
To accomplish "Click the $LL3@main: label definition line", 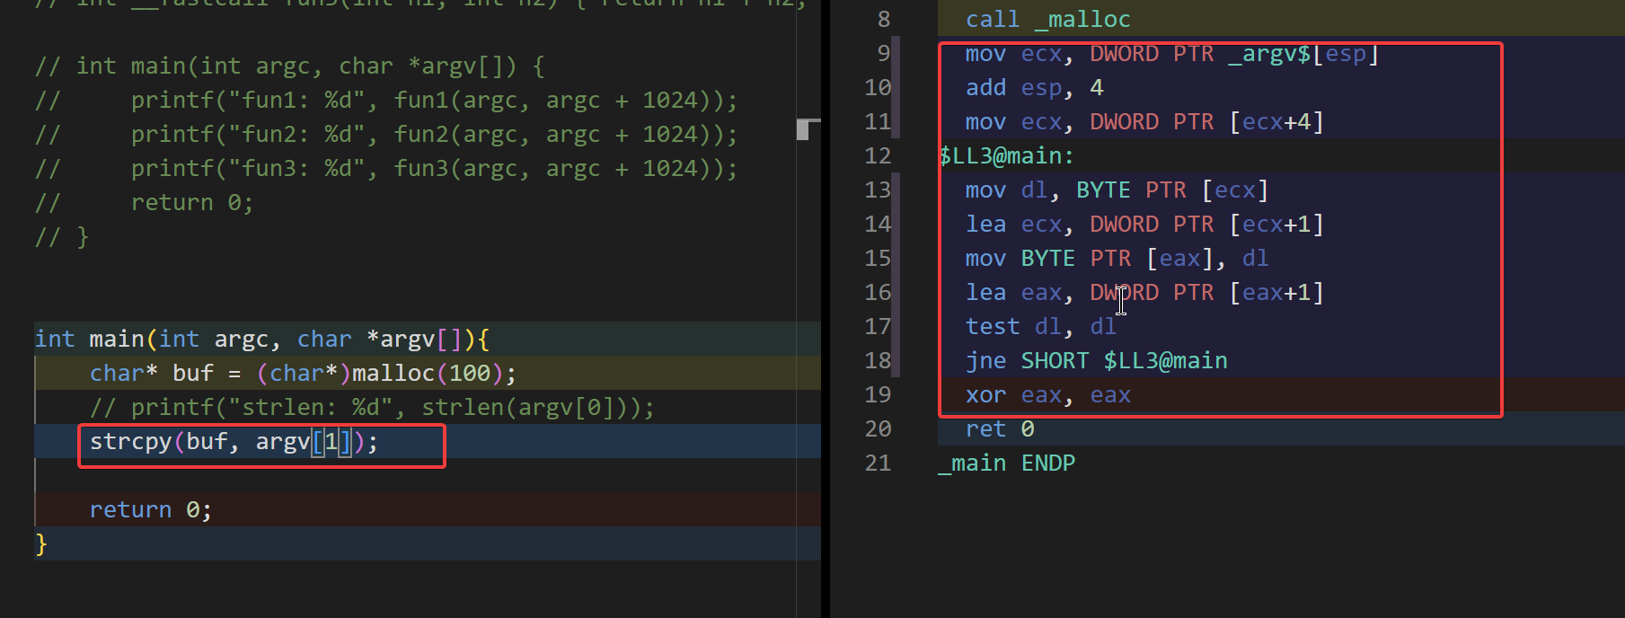I will pyautogui.click(x=1006, y=156).
